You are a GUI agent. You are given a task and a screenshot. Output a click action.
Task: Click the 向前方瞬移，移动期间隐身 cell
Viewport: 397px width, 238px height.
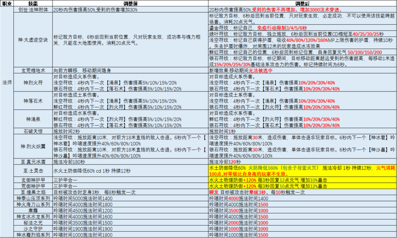click(x=130, y=70)
